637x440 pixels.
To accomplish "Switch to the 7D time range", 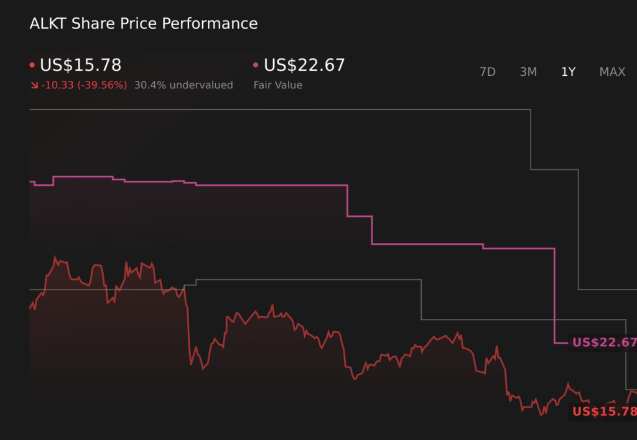I will 487,72.
